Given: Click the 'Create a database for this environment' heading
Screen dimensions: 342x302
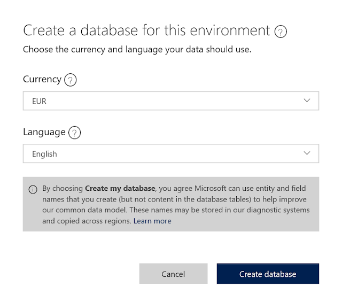Looking at the screenshot, I should [x=146, y=30].
